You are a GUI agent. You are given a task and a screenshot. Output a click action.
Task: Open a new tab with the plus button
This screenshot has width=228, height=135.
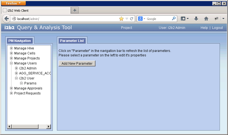tap(75, 10)
